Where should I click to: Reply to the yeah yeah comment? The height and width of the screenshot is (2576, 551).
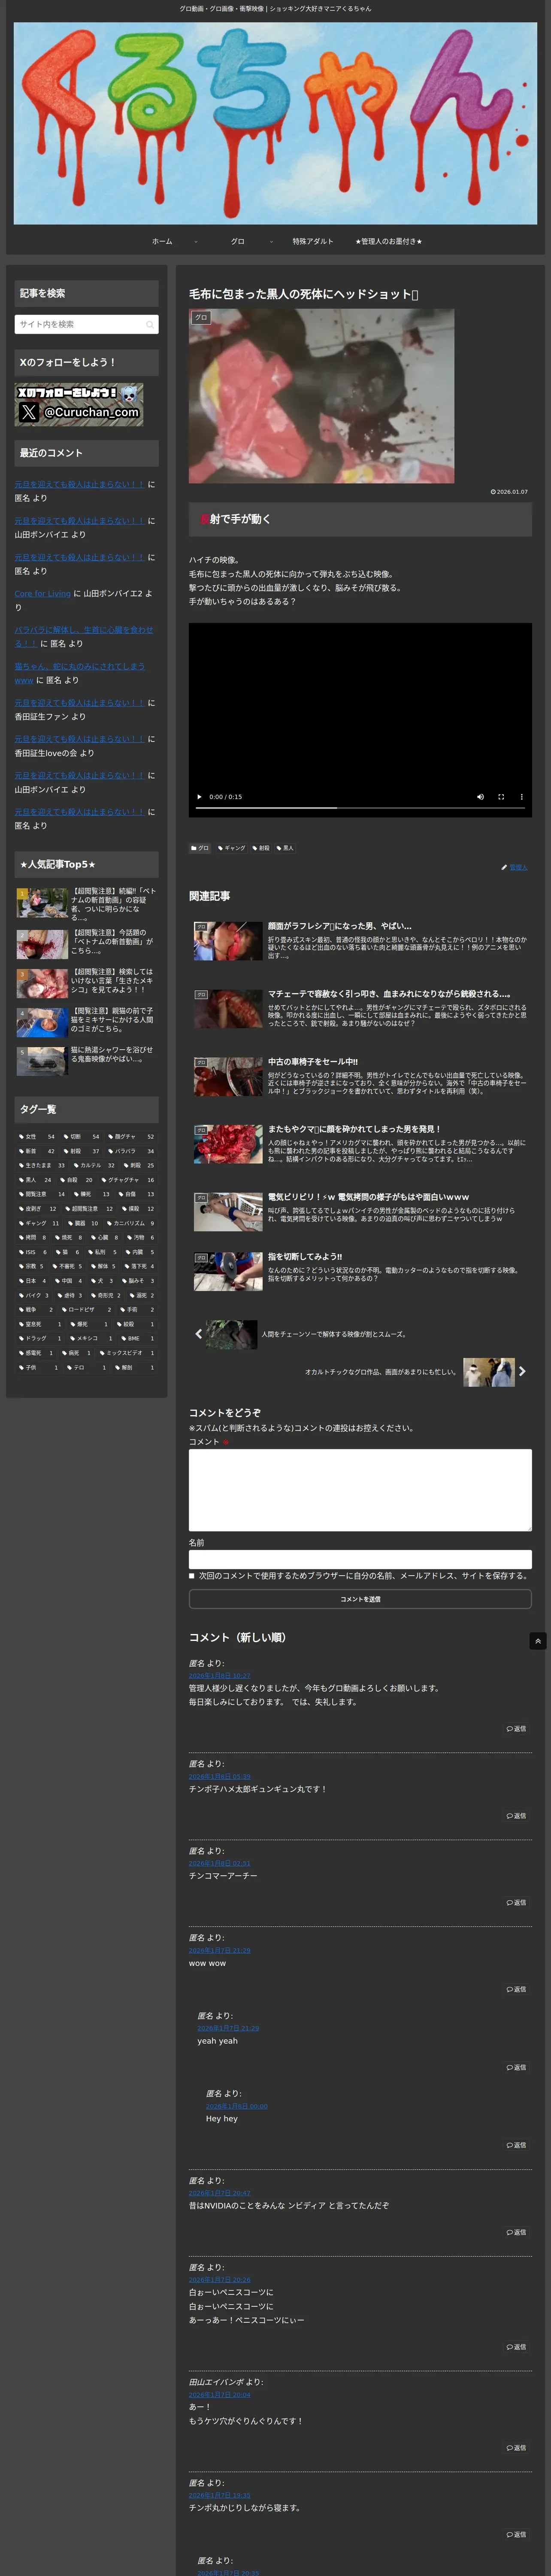(516, 2067)
